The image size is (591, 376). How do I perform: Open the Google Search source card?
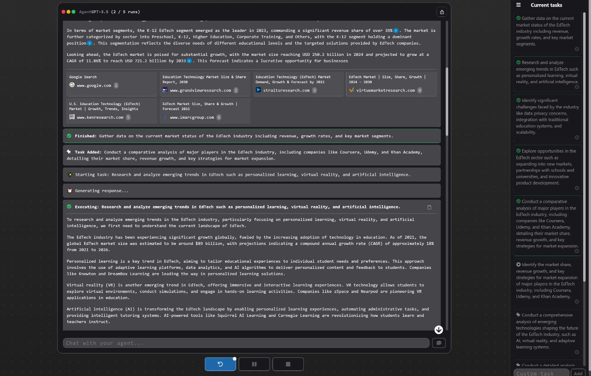pos(112,84)
